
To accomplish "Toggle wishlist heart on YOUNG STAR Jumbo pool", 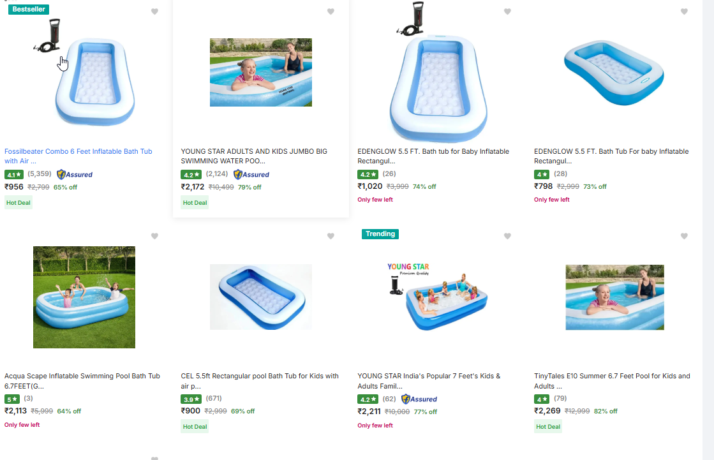I will 331,11.
